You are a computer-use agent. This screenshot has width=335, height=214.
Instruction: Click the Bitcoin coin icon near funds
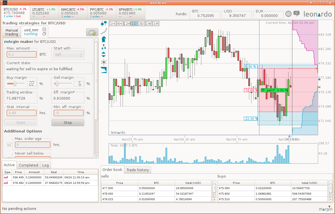click(x=289, y=14)
